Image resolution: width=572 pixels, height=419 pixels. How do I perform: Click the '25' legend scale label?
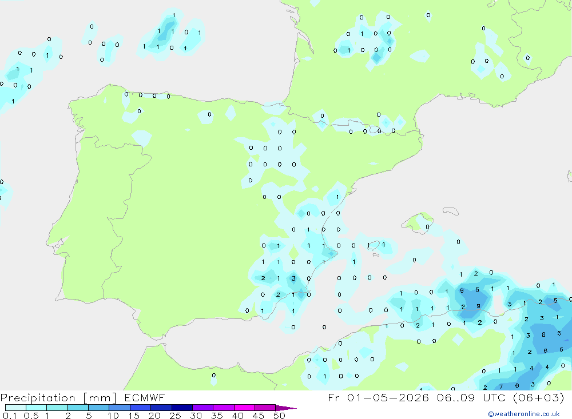point(175,416)
